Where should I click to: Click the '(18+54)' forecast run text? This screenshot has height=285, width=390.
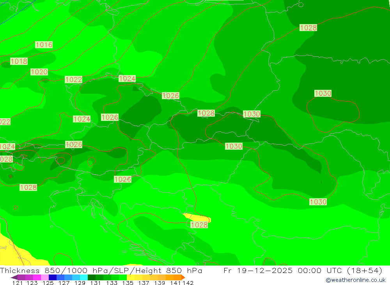click(x=364, y=270)
